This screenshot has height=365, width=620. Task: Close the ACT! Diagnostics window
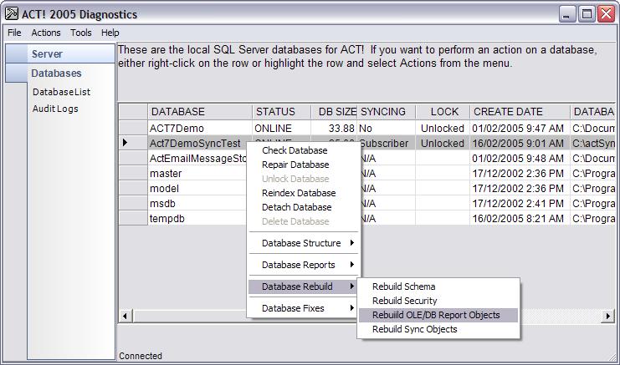tap(606, 14)
